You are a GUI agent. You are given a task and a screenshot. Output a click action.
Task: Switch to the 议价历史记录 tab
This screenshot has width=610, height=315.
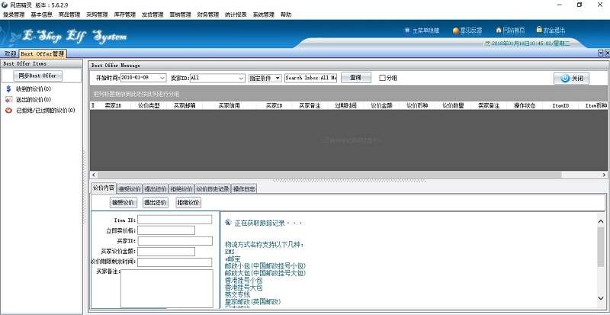[213, 189]
